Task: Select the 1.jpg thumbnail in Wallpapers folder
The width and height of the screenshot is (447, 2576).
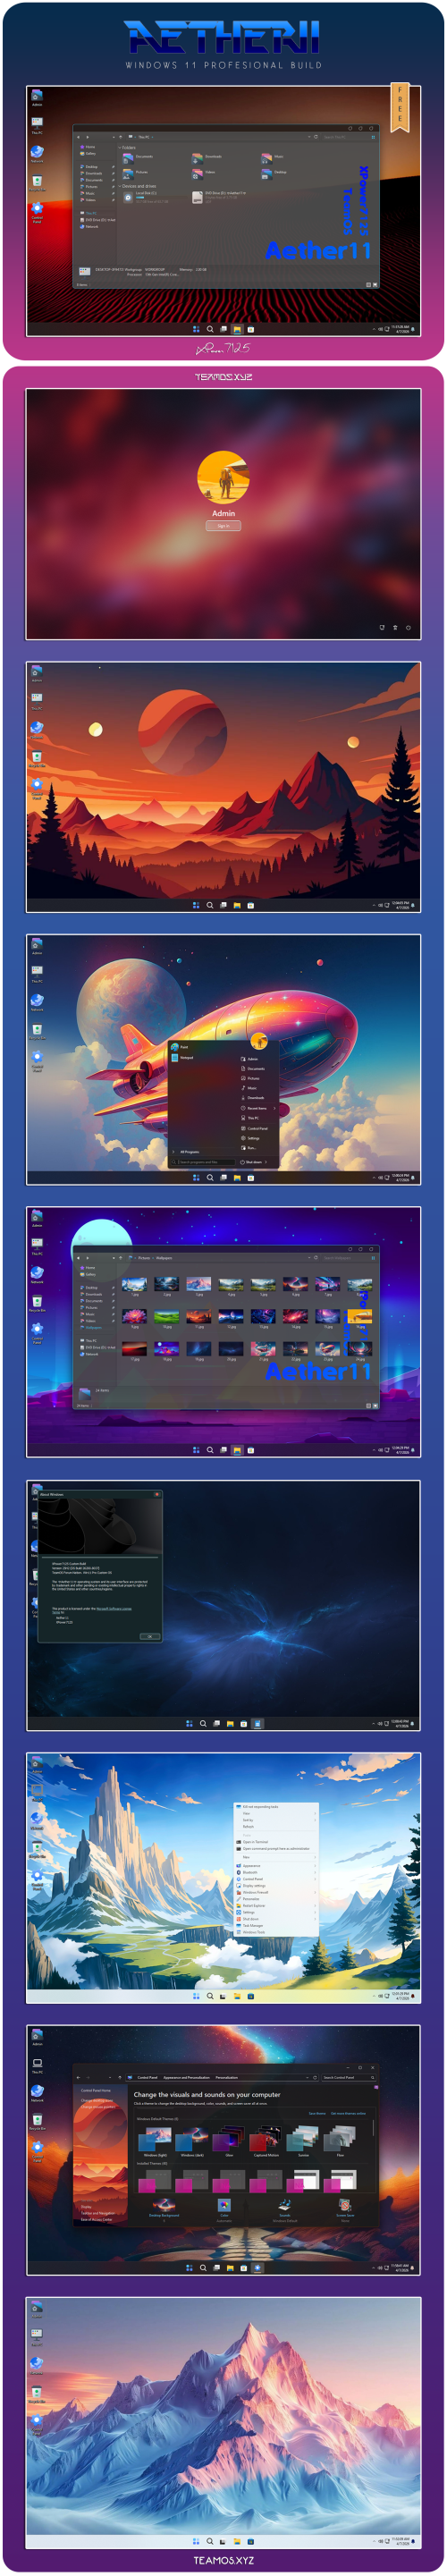Action: click(x=134, y=1286)
